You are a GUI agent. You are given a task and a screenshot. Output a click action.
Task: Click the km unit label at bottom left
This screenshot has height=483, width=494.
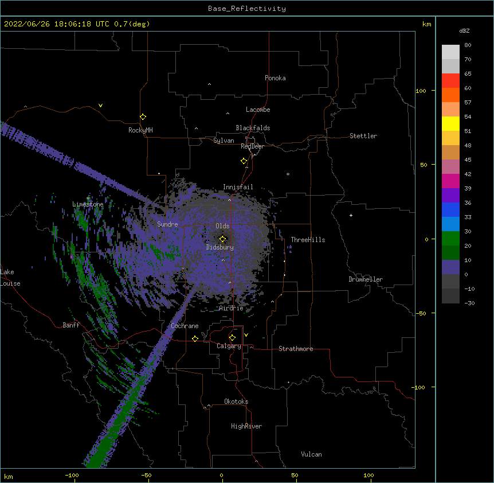[x=9, y=477]
